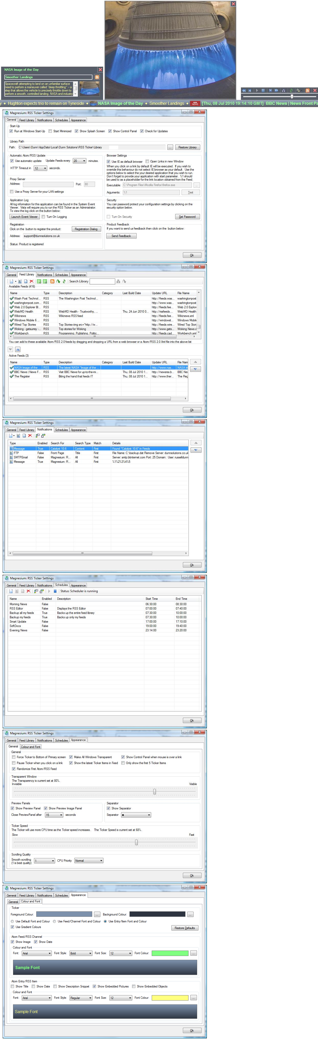Open Feed Library tab in topmost settings window
This screenshot has width=318, height=1040.
pos(27,120)
